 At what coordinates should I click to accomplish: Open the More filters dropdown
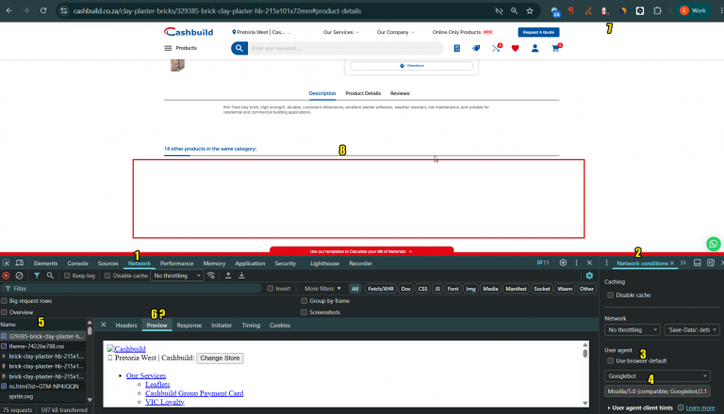click(x=322, y=288)
